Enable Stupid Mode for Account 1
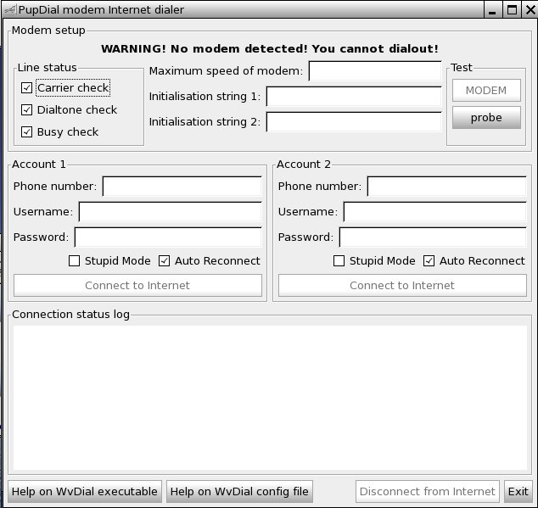538x508 pixels. click(75, 260)
